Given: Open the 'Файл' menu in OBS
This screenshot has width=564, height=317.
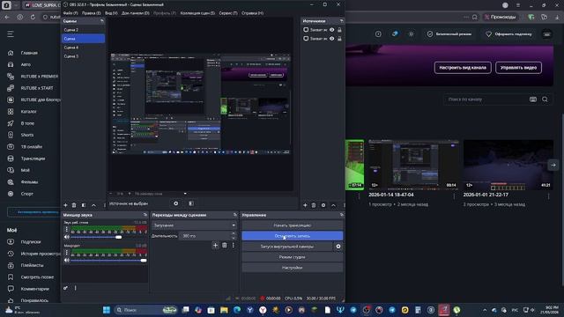Looking at the screenshot, I should pos(70,13).
